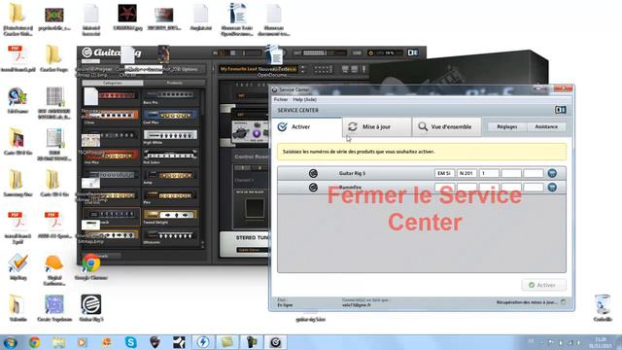Viewport: 622px width, 350px height.
Task: Click the Assistance button in Service Center
Action: (x=546, y=126)
